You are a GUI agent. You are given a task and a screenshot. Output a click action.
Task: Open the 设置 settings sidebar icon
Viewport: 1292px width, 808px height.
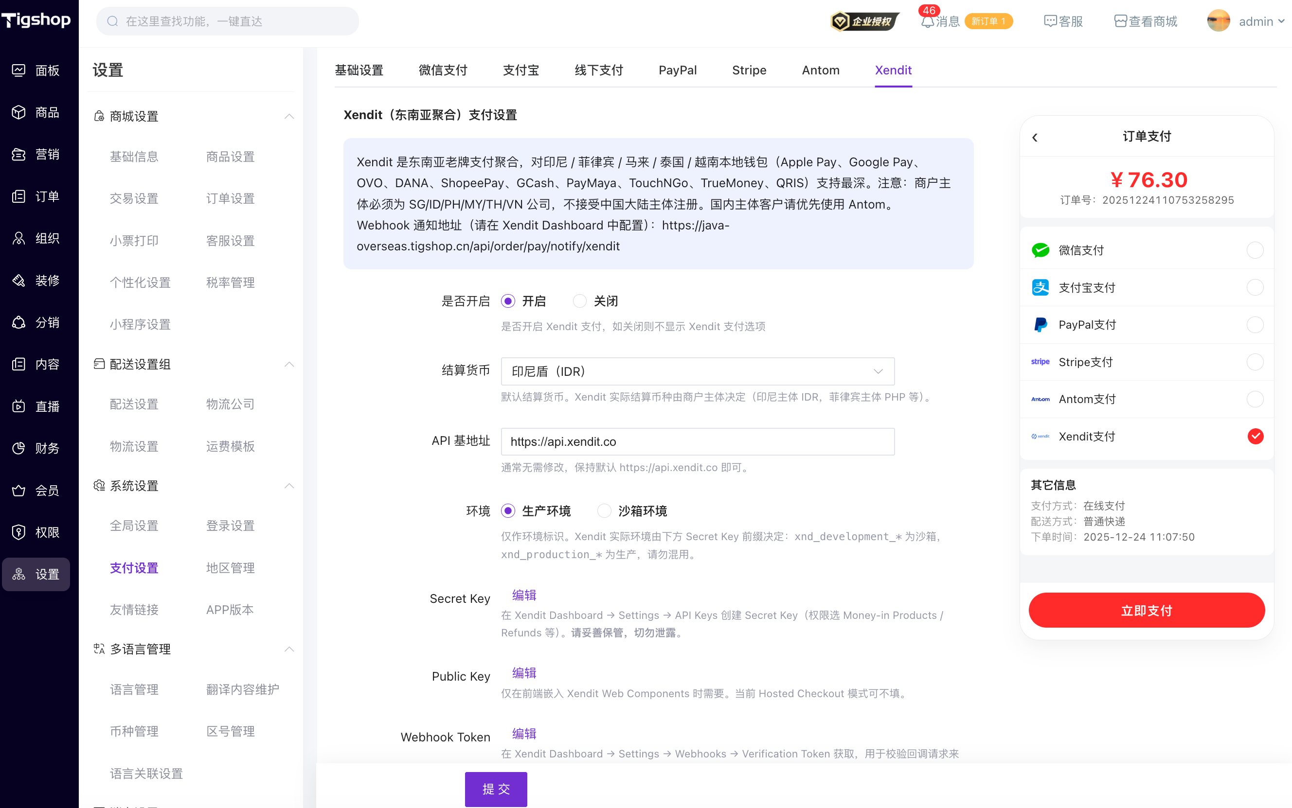coord(18,575)
